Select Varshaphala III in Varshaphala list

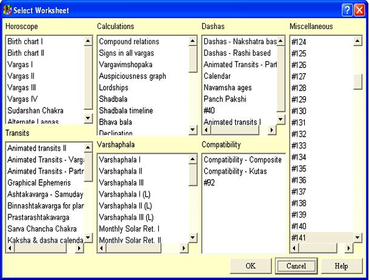click(121, 183)
